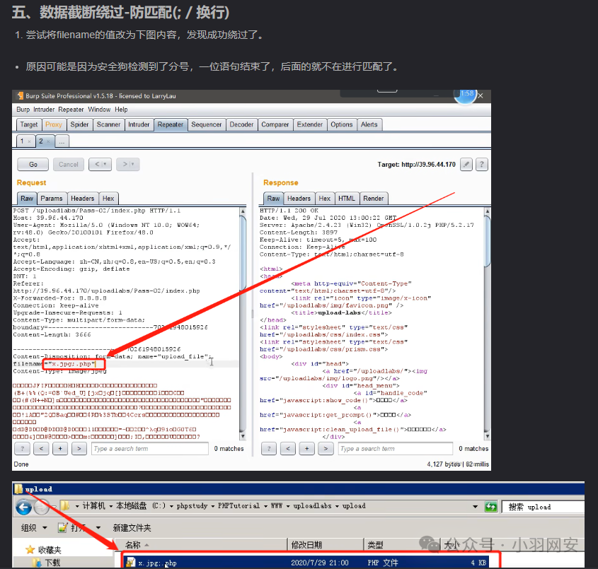Open the 组织 dropdown menu
The height and width of the screenshot is (569, 598).
pos(34,528)
